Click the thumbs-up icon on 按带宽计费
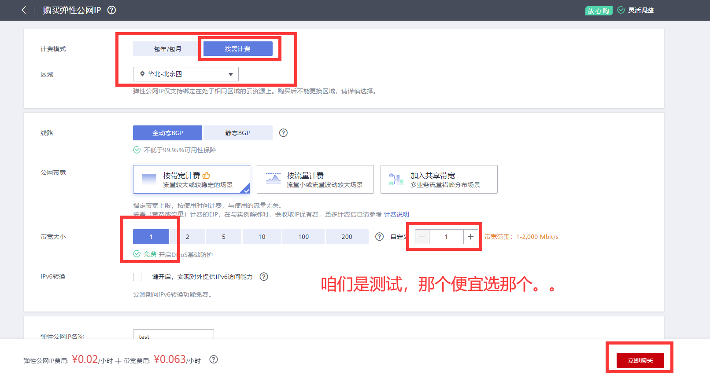Viewport: 710px width, 374px height. pyautogui.click(x=206, y=176)
